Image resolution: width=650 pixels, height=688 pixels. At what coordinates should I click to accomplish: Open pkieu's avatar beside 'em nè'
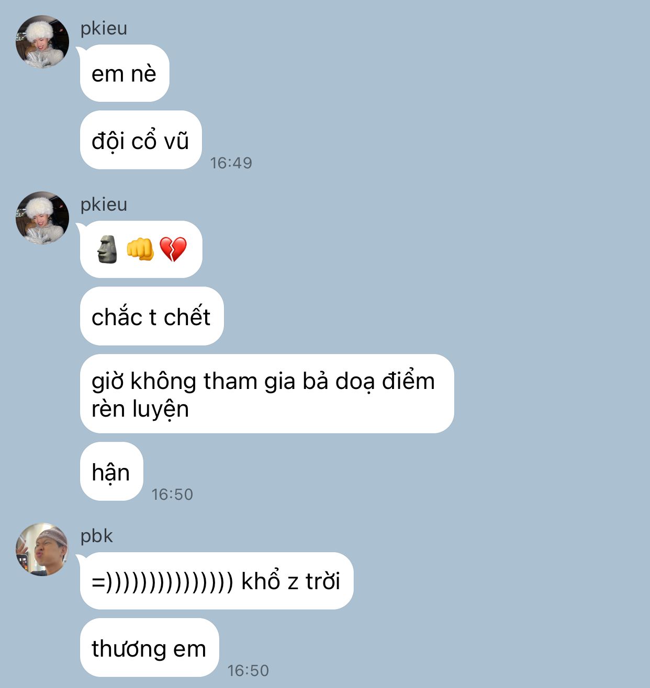tap(42, 42)
